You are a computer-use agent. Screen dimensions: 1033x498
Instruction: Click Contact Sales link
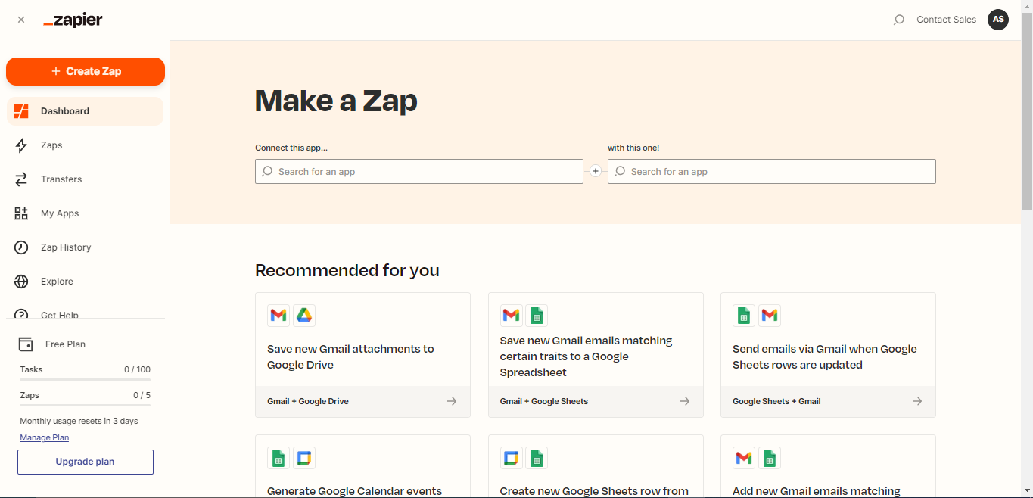click(946, 20)
